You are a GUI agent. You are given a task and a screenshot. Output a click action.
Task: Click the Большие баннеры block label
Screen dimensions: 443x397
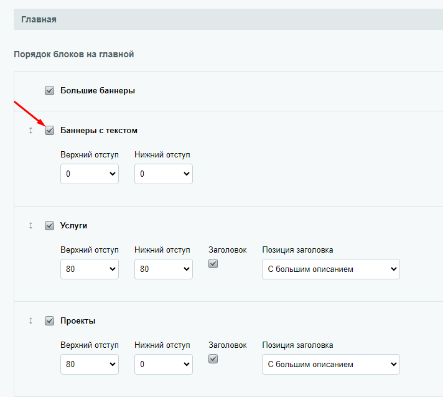point(98,91)
